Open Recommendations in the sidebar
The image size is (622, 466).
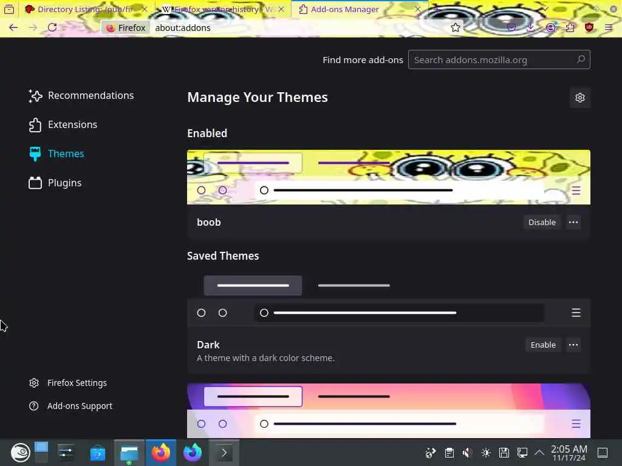(x=81, y=95)
